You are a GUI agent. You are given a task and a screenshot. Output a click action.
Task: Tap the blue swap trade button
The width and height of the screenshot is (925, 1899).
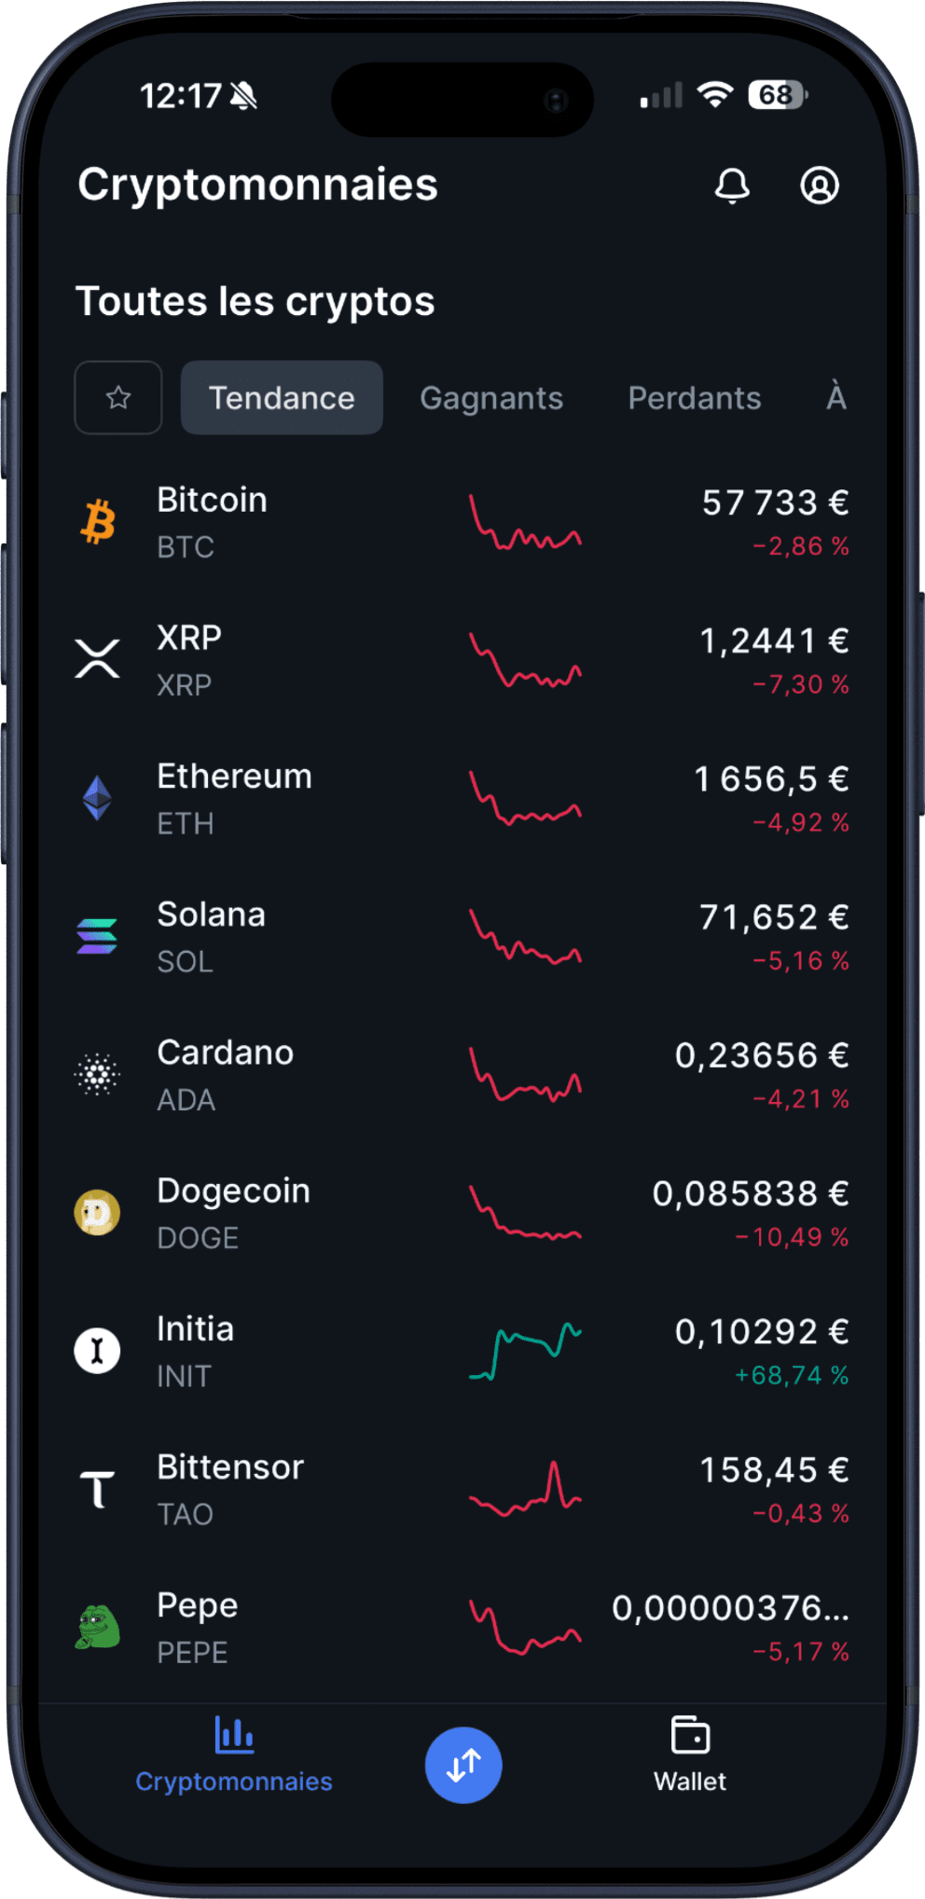(463, 1764)
